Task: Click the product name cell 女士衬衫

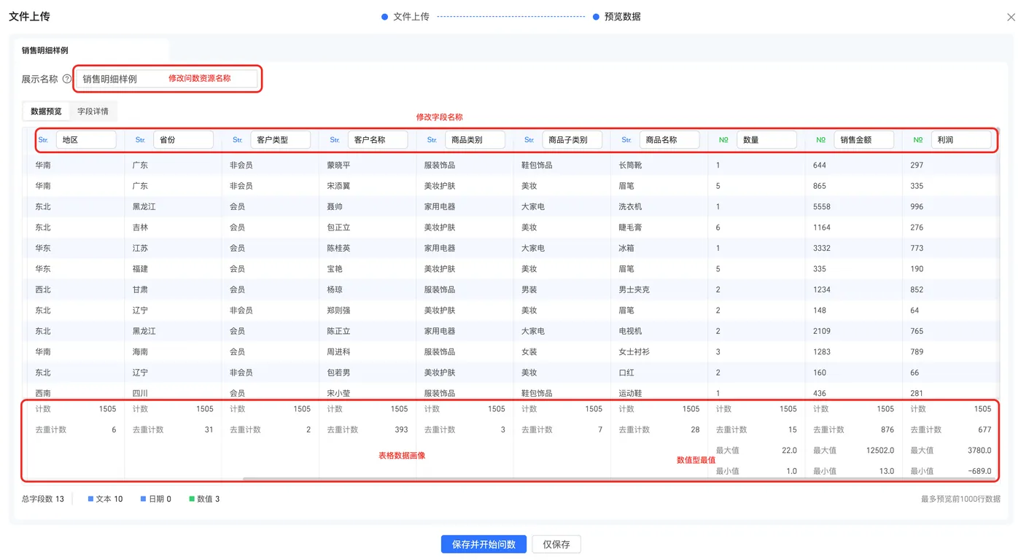Action: click(x=634, y=352)
